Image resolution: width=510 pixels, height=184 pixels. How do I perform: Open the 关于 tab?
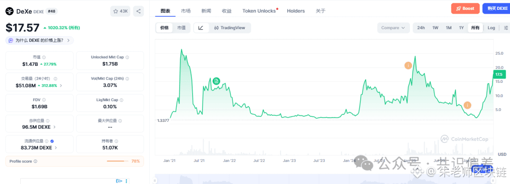(320, 11)
